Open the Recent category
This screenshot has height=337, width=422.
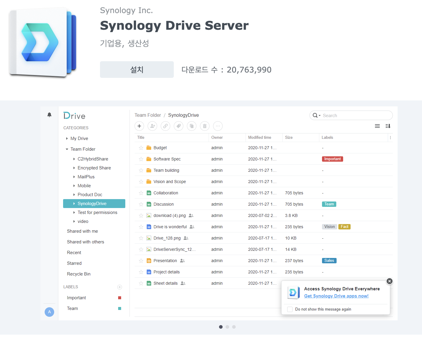(x=74, y=253)
